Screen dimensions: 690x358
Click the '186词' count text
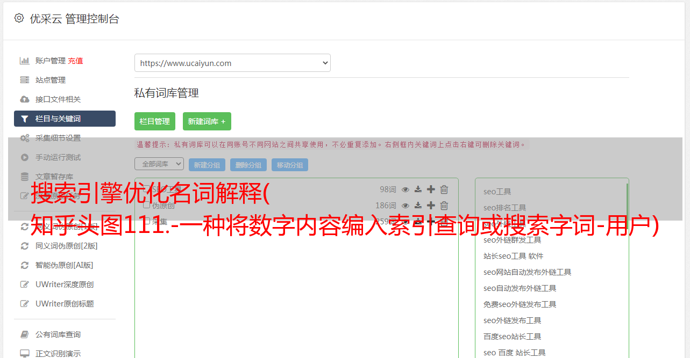tap(386, 206)
